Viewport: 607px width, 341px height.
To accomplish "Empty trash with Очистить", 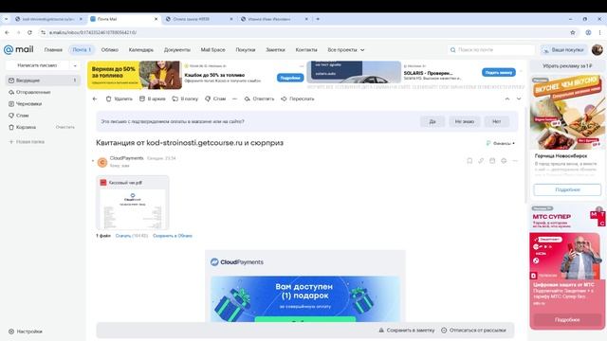I will 65,127.
